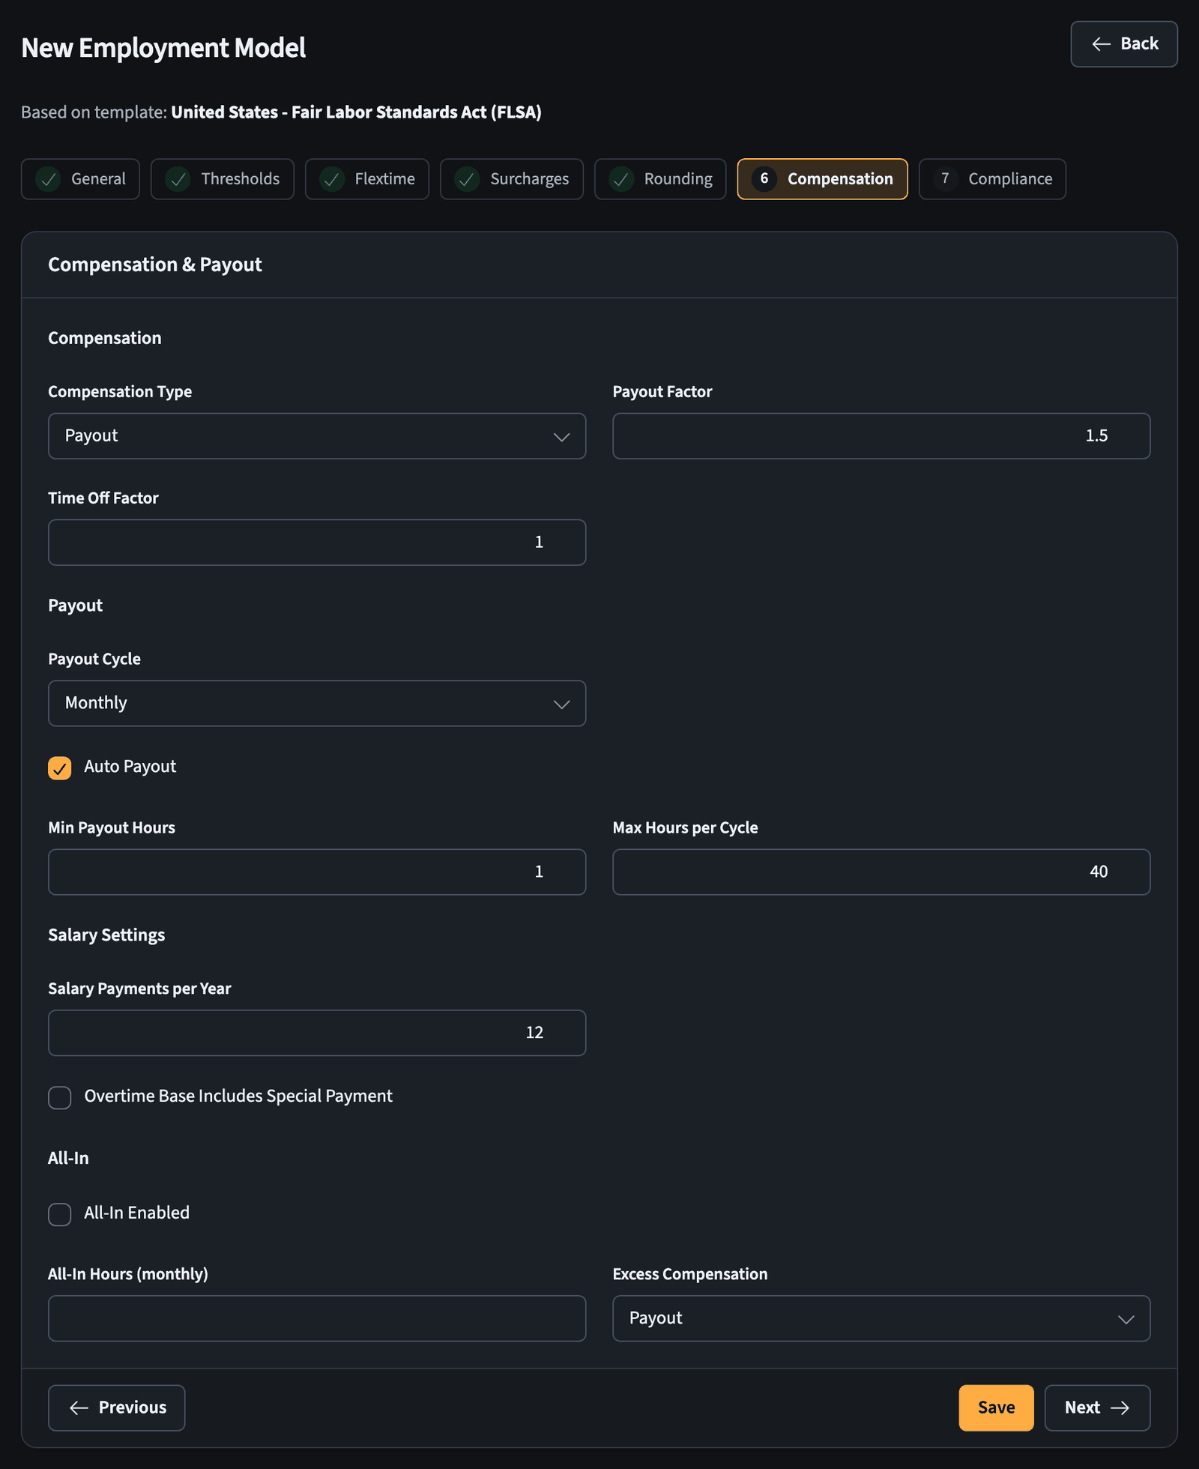The height and width of the screenshot is (1469, 1199).
Task: Click the Save button
Action: click(x=996, y=1408)
